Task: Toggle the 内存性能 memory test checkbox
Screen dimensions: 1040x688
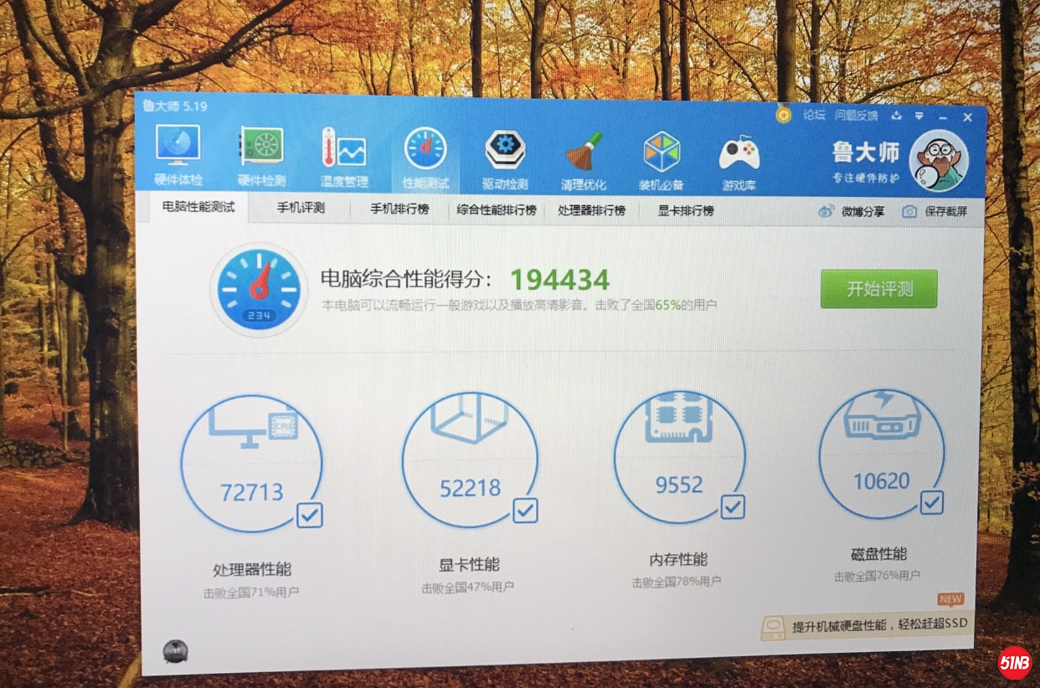Action: [x=733, y=506]
